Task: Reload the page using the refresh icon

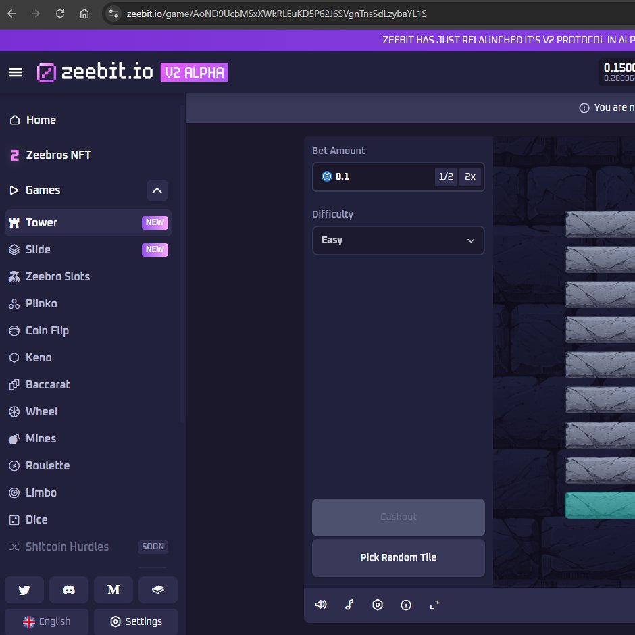Action: 60,14
